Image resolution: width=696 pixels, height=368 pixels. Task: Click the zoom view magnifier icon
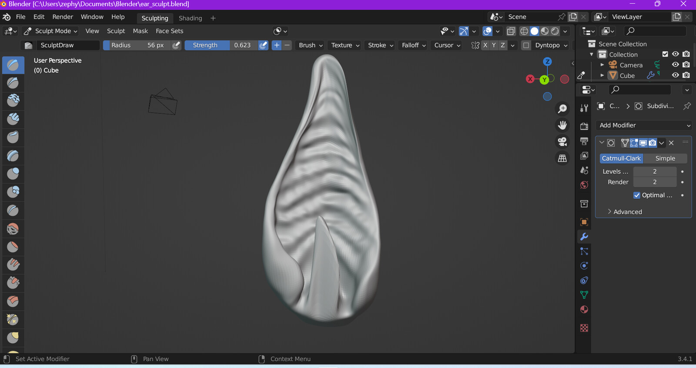coord(562,109)
